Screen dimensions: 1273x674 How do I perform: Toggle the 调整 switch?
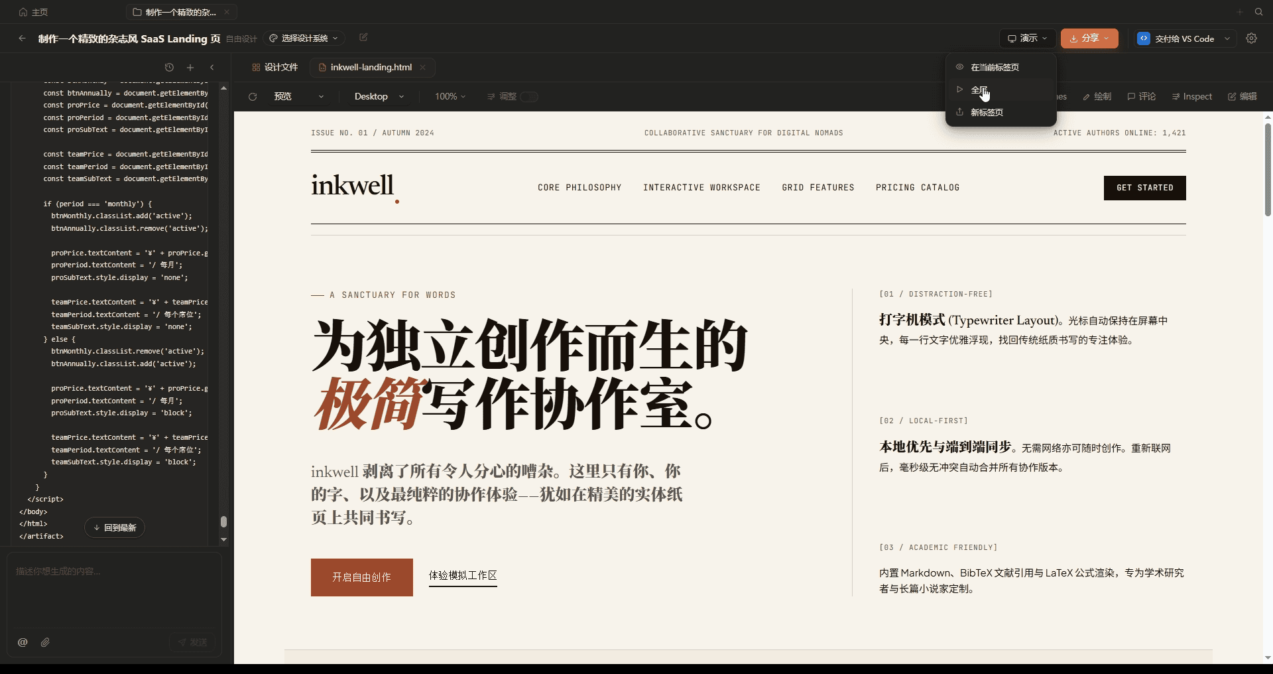coord(529,97)
